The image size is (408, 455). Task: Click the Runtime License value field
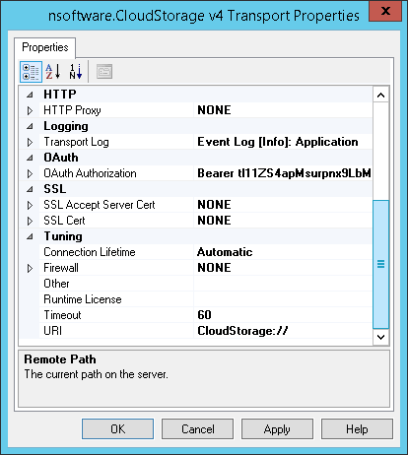[283, 299]
